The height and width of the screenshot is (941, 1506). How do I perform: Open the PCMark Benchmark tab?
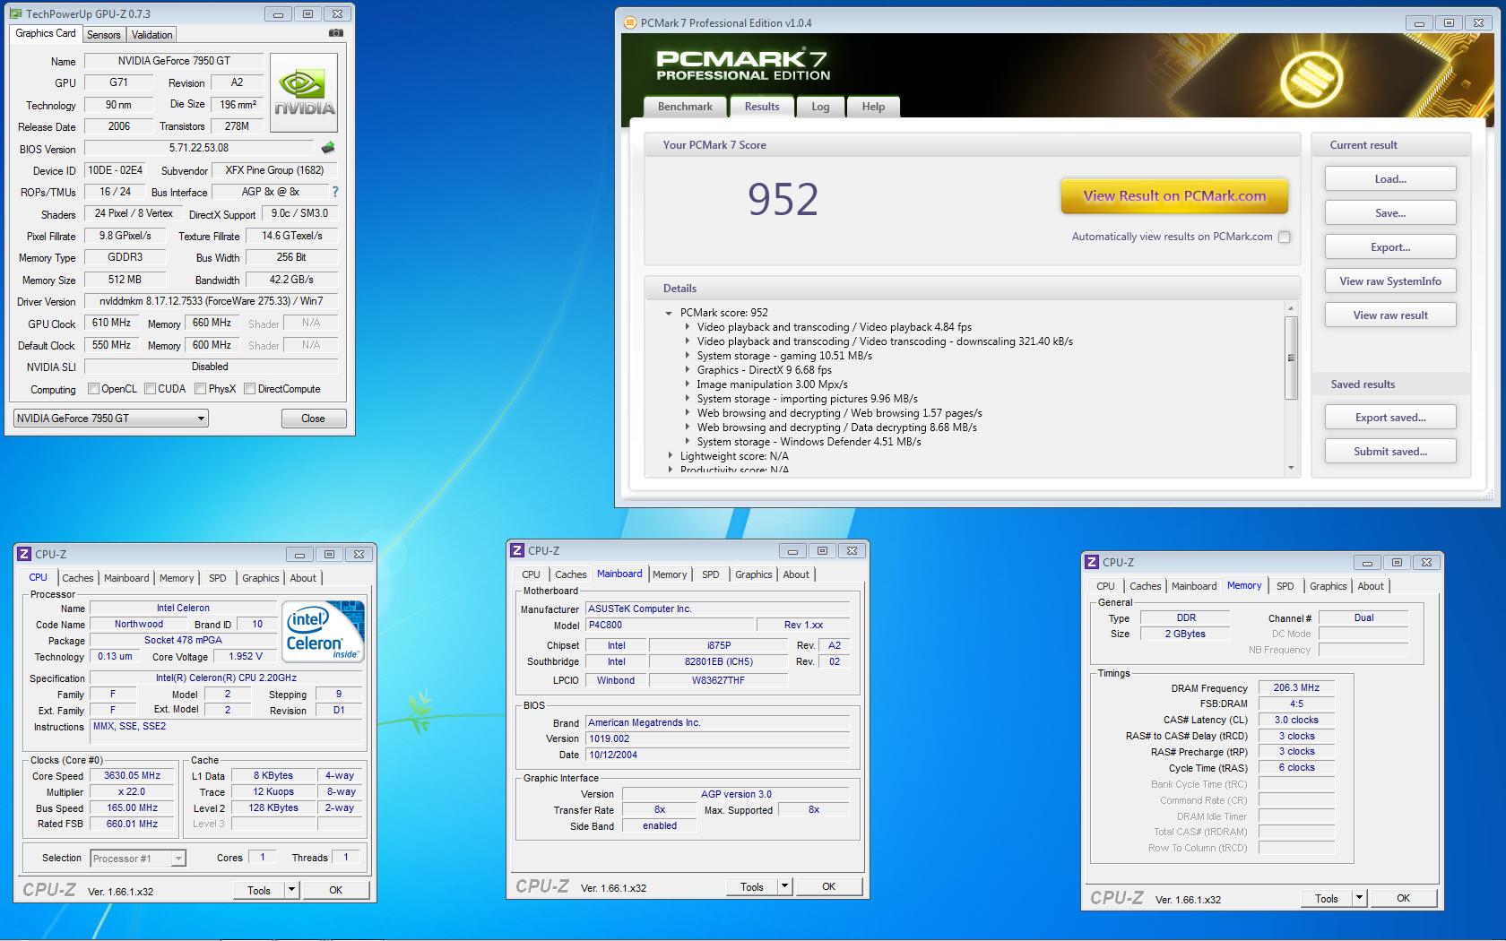click(x=685, y=107)
